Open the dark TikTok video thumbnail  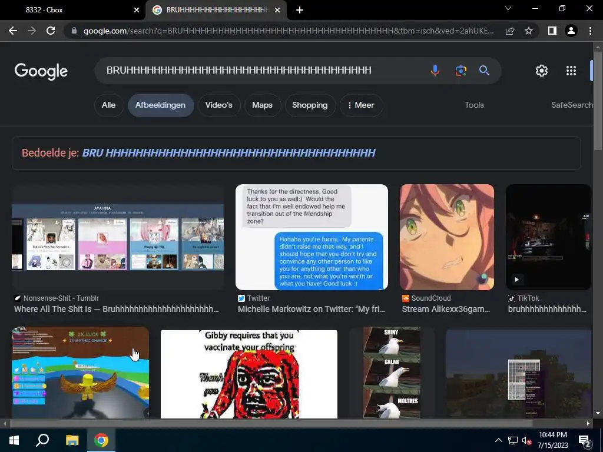coord(548,237)
